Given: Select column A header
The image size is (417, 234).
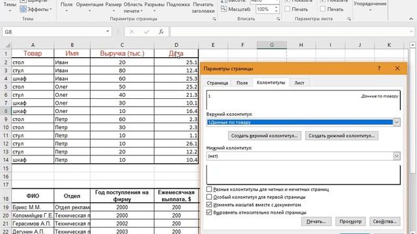Looking at the screenshot, I should coord(33,45).
